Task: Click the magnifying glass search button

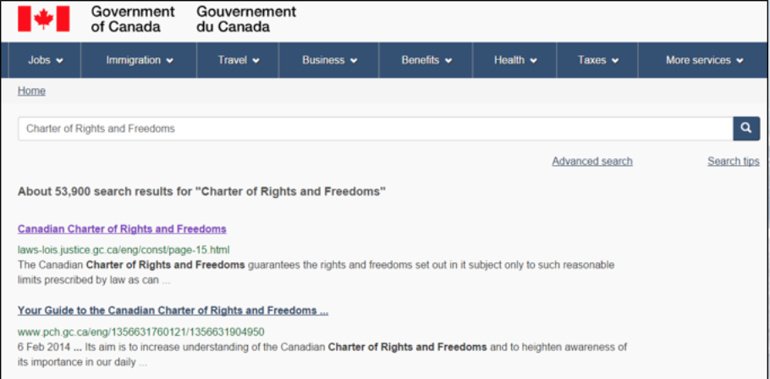Action: (x=745, y=129)
